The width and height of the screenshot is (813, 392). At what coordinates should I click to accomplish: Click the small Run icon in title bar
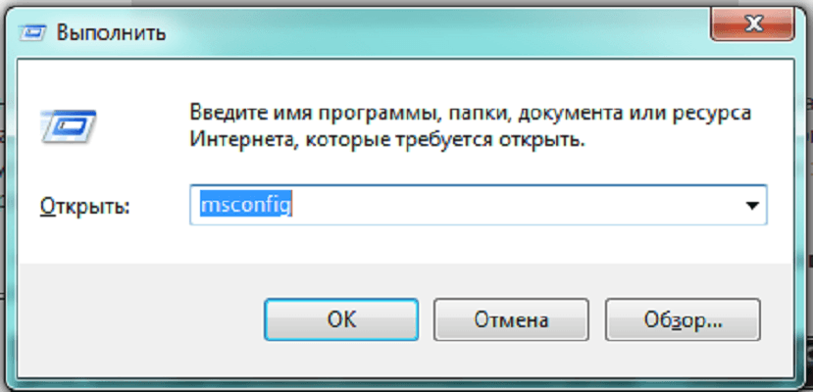click(33, 33)
